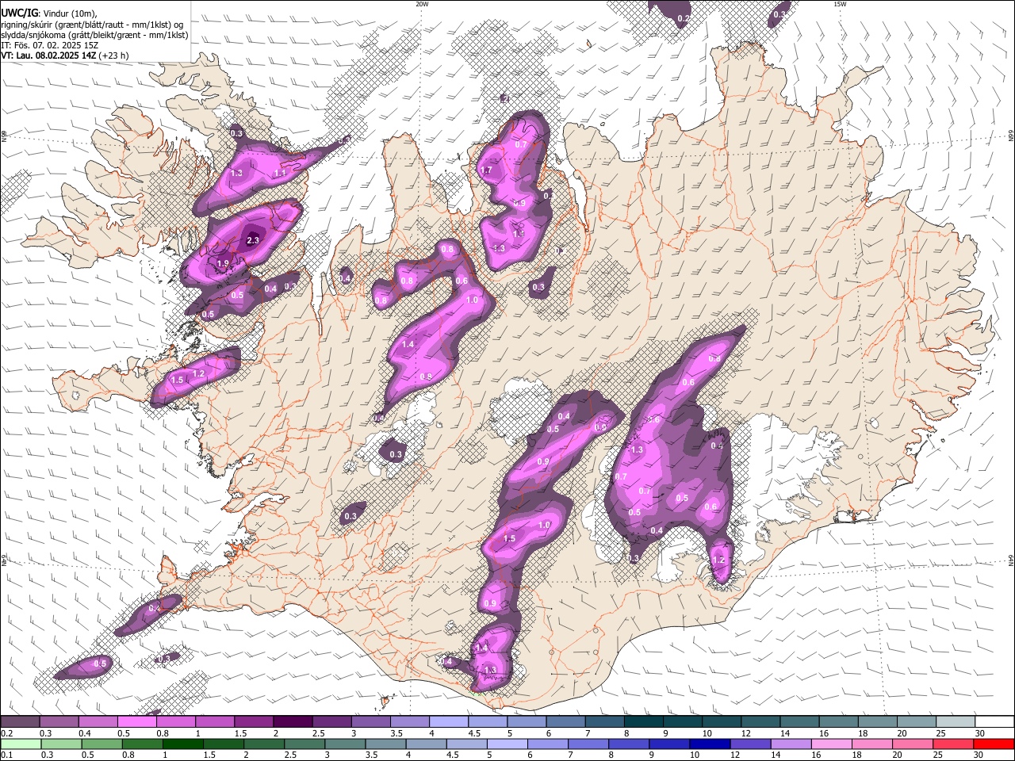
Task: Click the '15W' longitude label at top
Action: click(840, 4)
